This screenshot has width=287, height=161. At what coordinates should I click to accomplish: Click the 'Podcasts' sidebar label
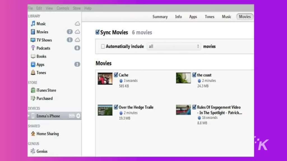(43, 48)
